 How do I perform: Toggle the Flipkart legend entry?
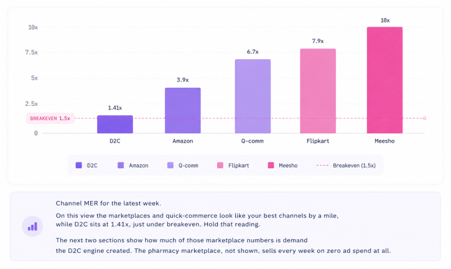tap(233, 165)
